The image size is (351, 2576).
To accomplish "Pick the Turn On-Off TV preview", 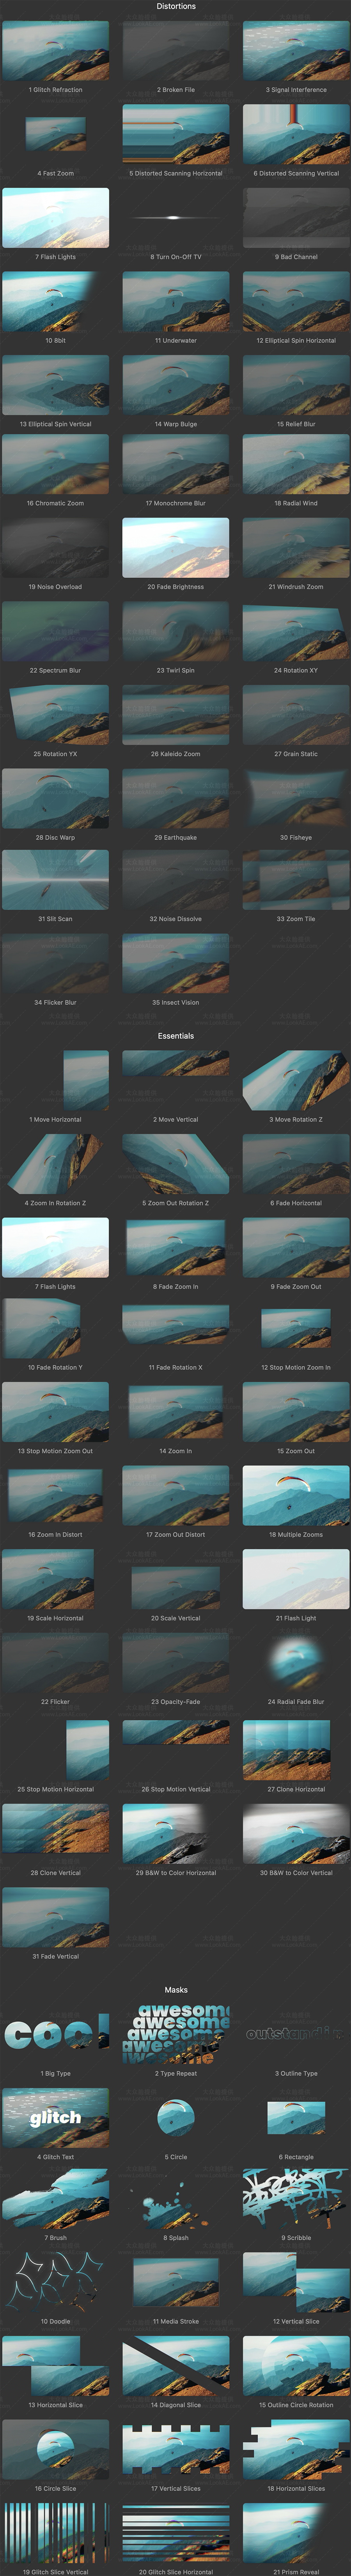I will coord(175,218).
